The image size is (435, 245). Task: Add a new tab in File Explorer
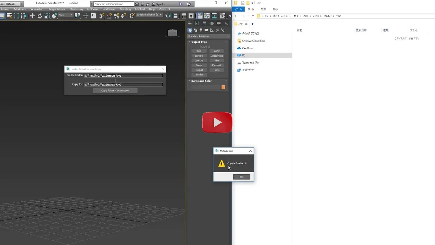[253, 24]
